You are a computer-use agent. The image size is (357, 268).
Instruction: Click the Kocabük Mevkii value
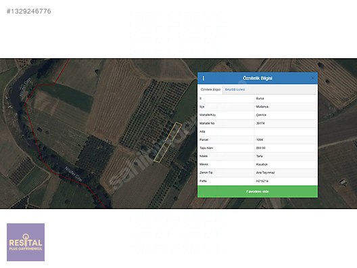point(262,164)
